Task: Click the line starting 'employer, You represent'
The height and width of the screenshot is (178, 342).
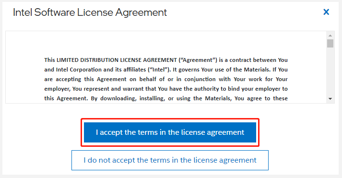Action: [x=166, y=89]
